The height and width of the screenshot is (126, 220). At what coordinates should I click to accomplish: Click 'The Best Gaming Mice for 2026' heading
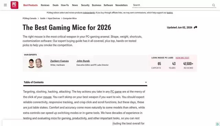click(67, 28)
